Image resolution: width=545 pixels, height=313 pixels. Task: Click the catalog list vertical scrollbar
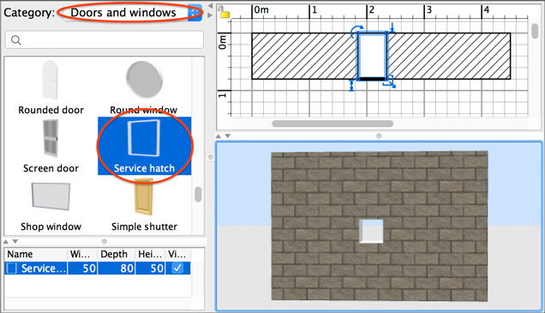(x=198, y=194)
